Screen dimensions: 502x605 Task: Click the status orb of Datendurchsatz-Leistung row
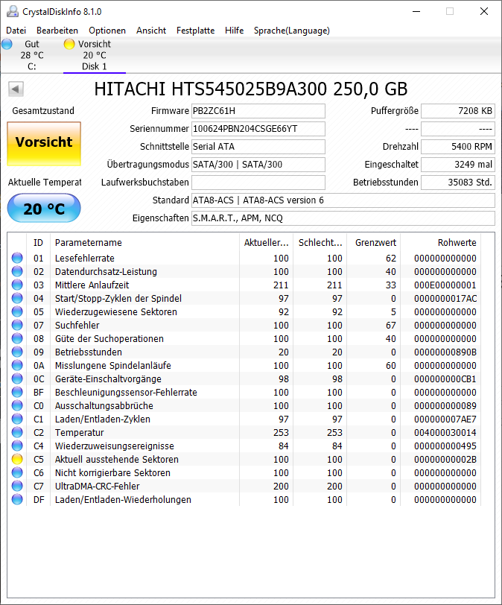pyautogui.click(x=17, y=271)
